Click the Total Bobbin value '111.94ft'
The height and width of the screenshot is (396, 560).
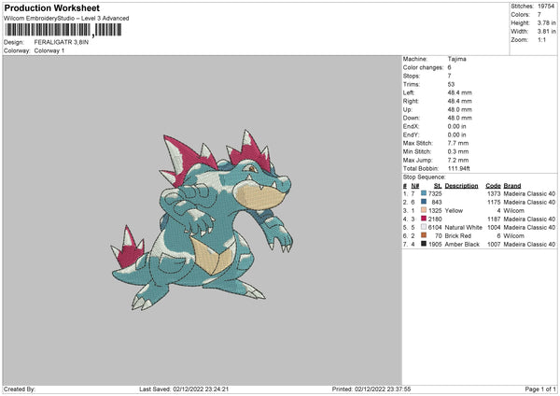(458, 168)
